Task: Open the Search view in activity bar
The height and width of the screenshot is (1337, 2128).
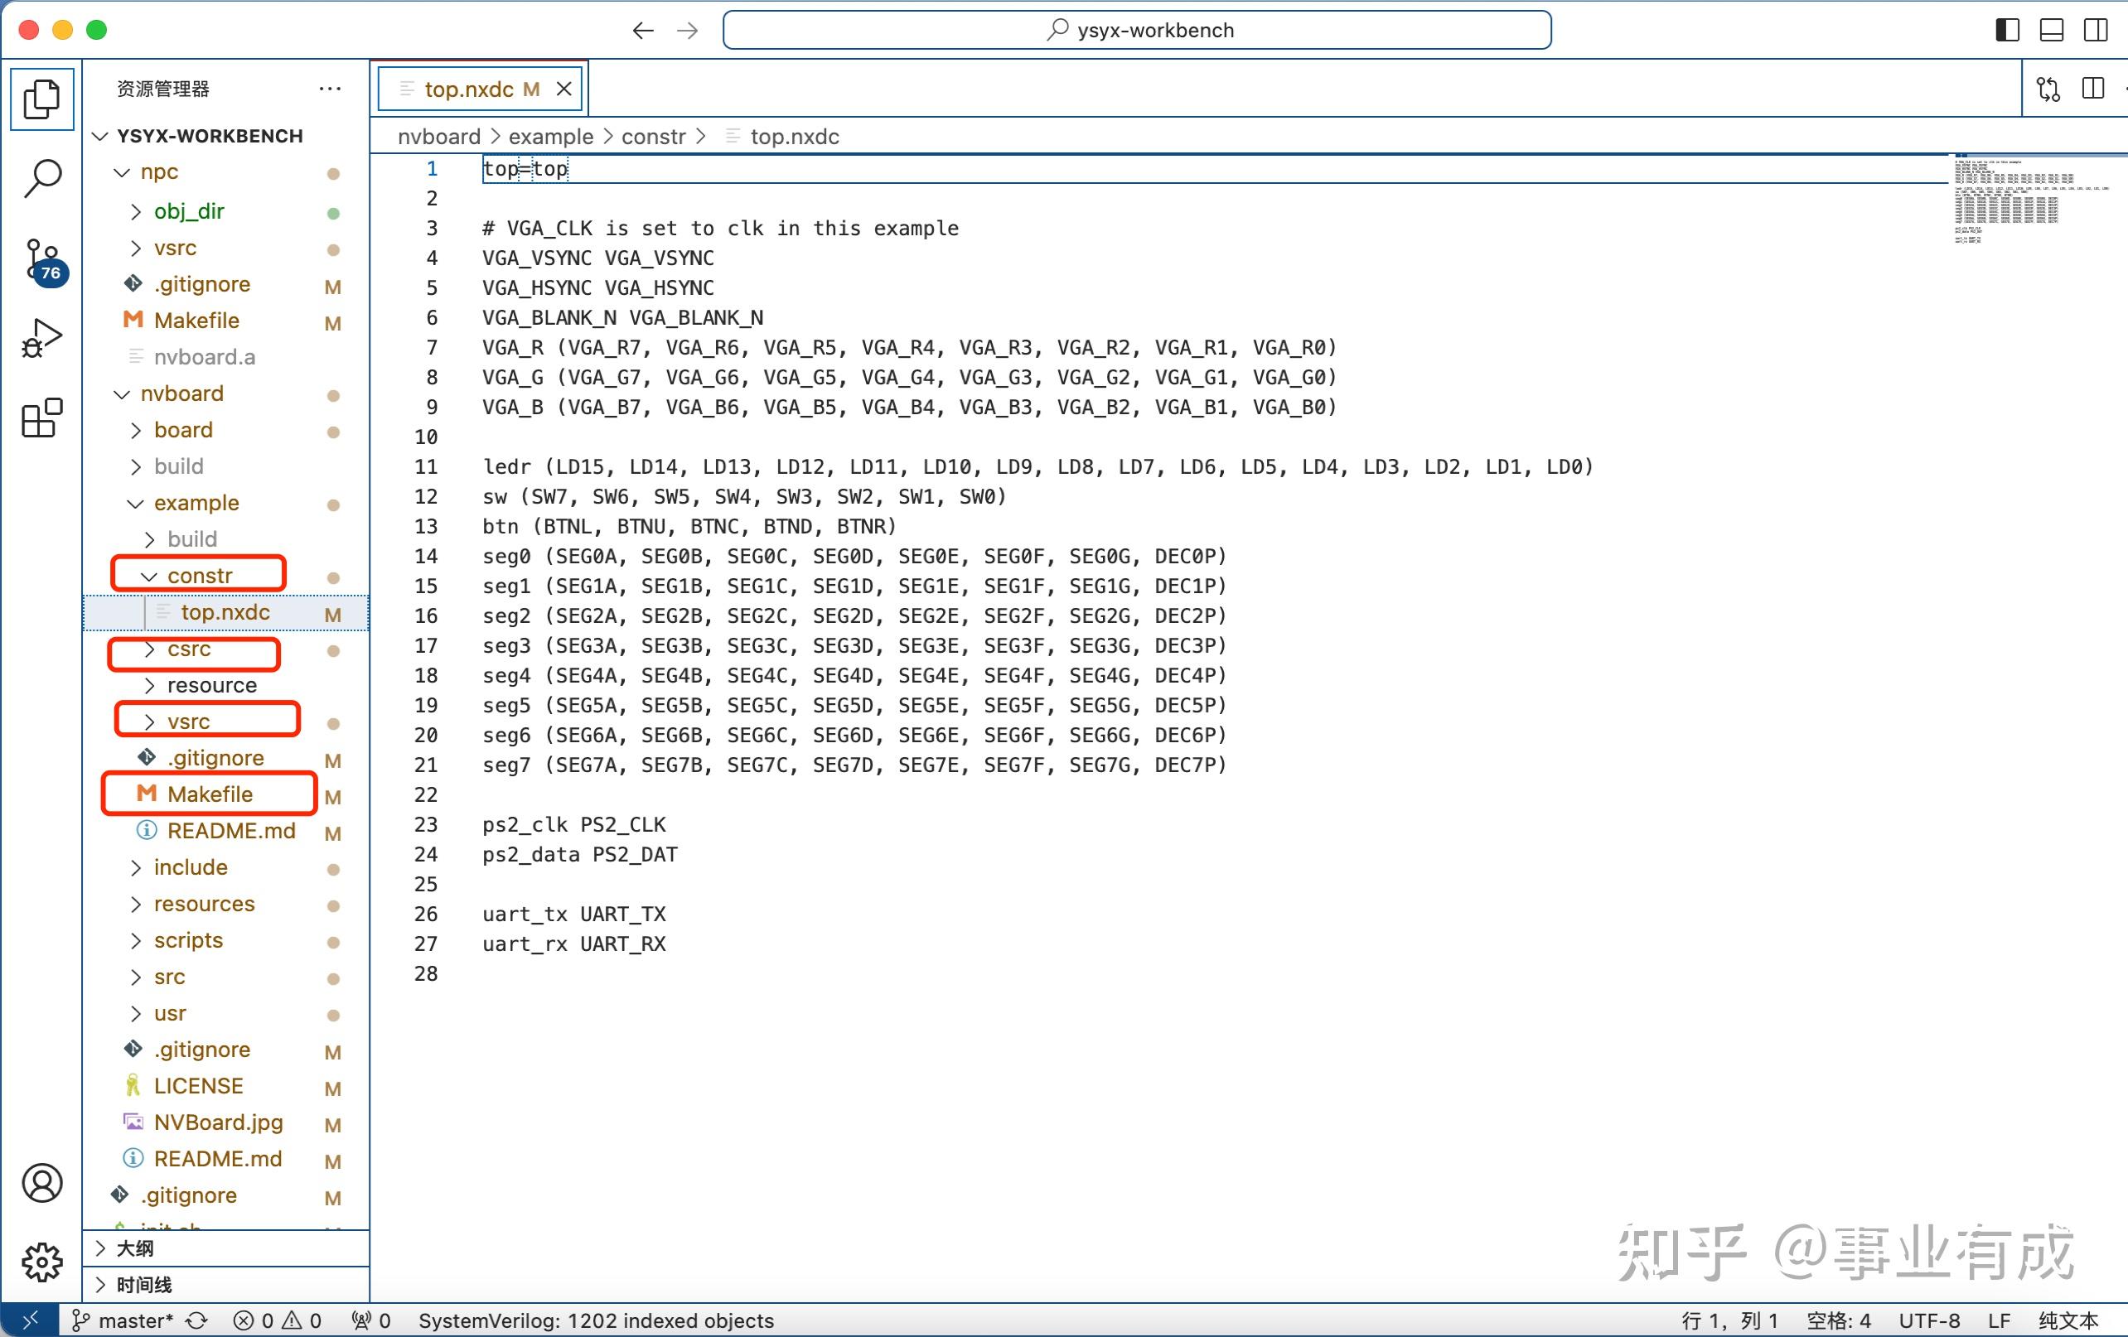Action: point(41,177)
